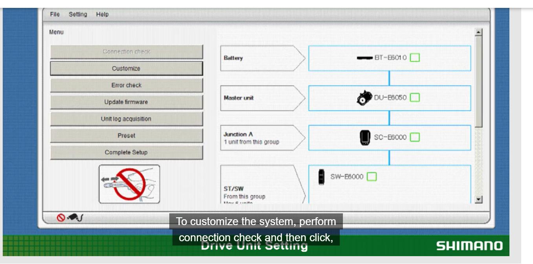This screenshot has width=533, height=264.
Task: Tick the BT-E6010 battery checkbox
Action: tap(415, 58)
